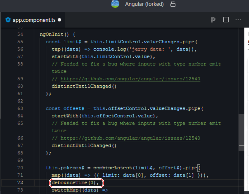Click the unlocked padlock icon
The width and height of the screenshot is (249, 194).
click(x=173, y=4)
